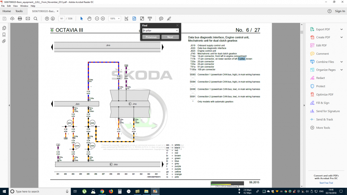The height and width of the screenshot is (195, 347).
Task: Click the upload to cloud icon
Action: click(x=12, y=19)
